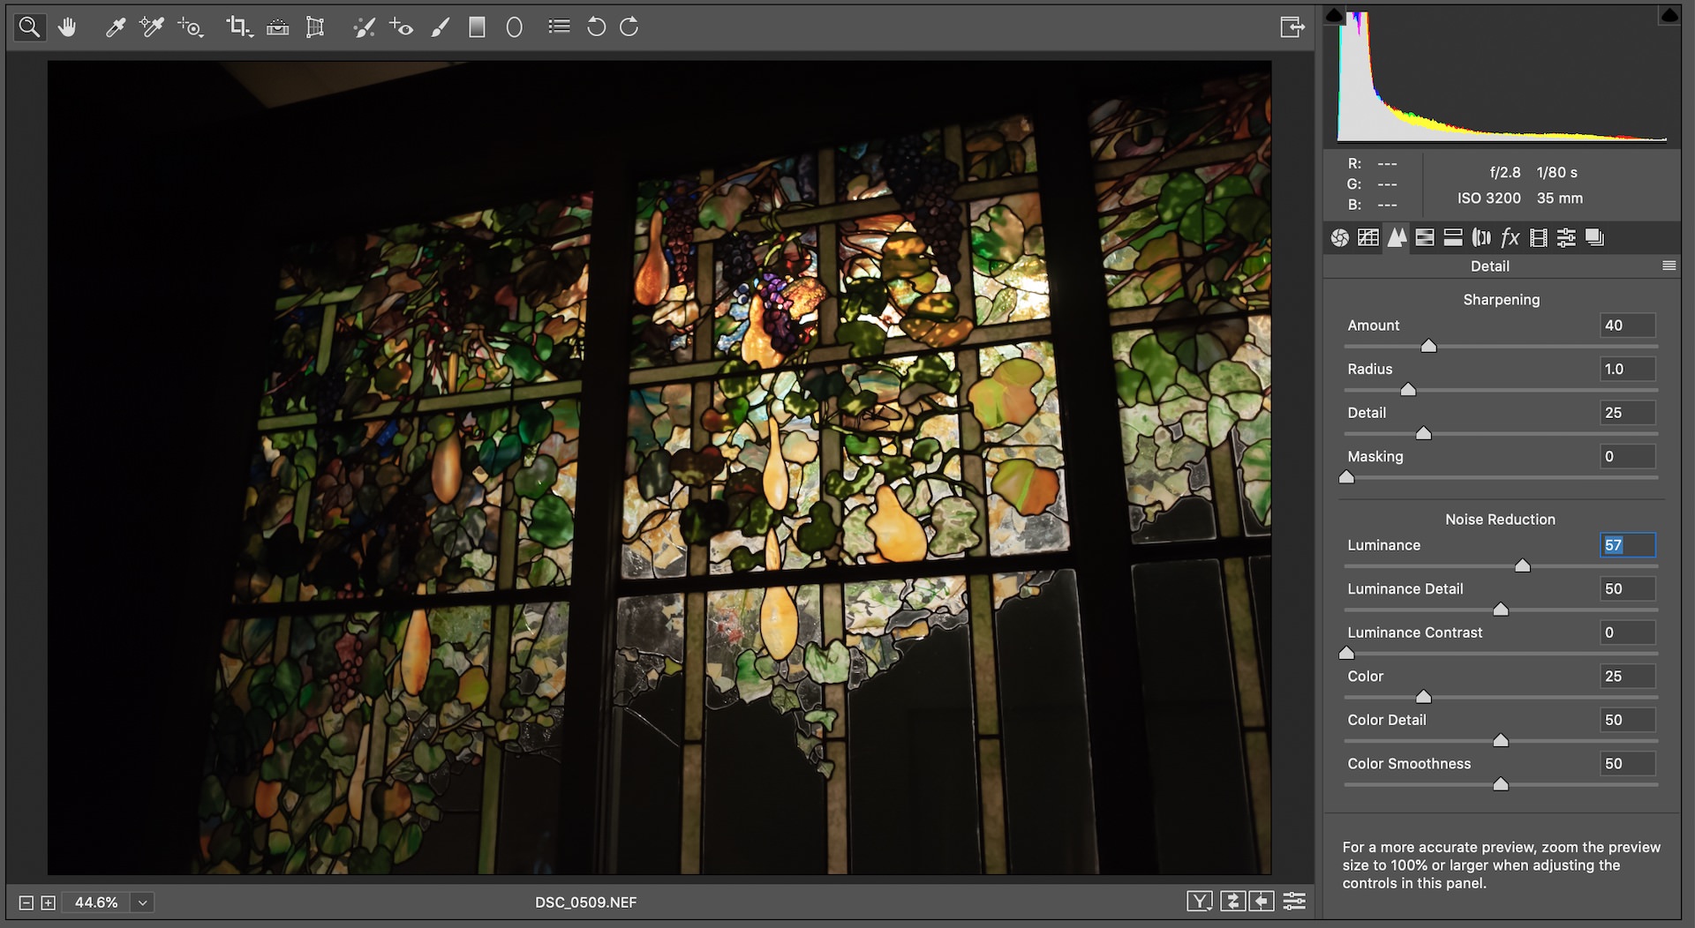The height and width of the screenshot is (928, 1695).
Task: Click the Color Smoothness slider handle
Action: coord(1501,783)
